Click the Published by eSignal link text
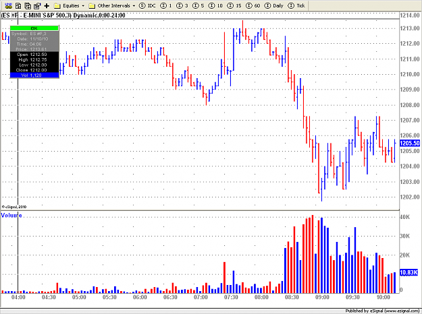 pyautogui.click(x=382, y=311)
